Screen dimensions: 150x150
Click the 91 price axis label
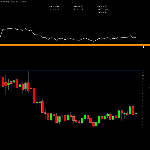142,85
